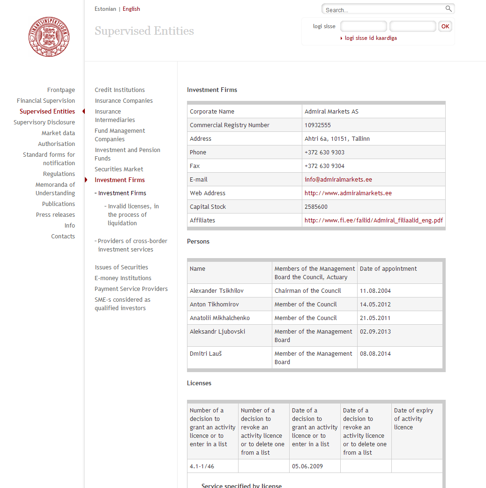Click license decision date 05.06.2009
Viewport: 486px width, 488px height.
pos(307,466)
